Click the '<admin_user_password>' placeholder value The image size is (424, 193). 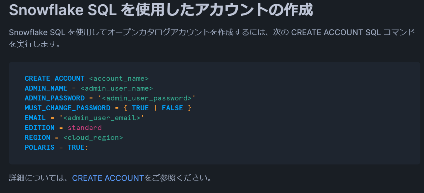tap(147, 98)
